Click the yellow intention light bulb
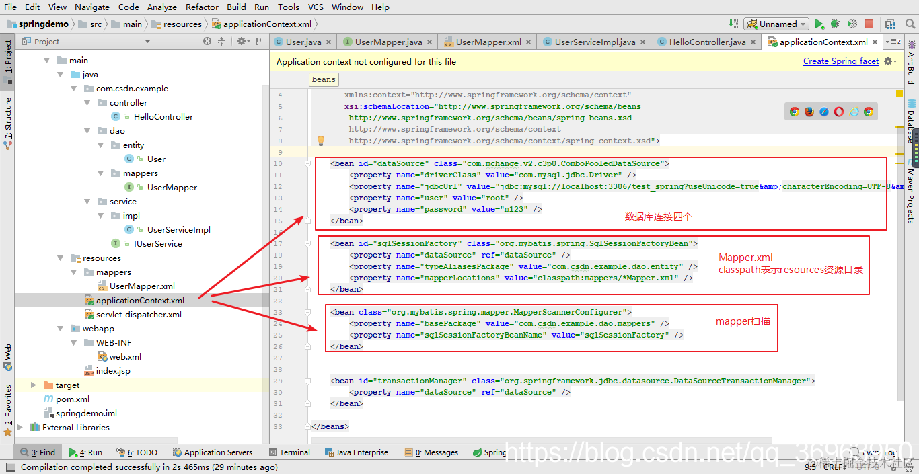The image size is (919, 474). tap(321, 141)
